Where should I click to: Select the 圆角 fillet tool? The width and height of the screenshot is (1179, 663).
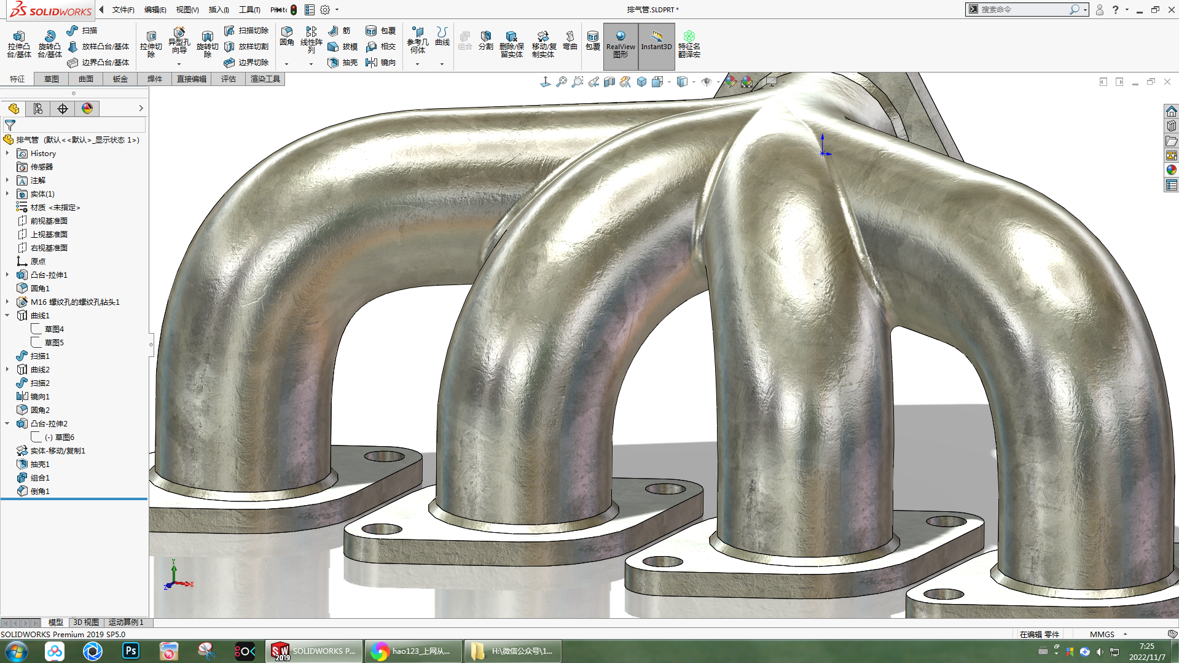coord(287,36)
